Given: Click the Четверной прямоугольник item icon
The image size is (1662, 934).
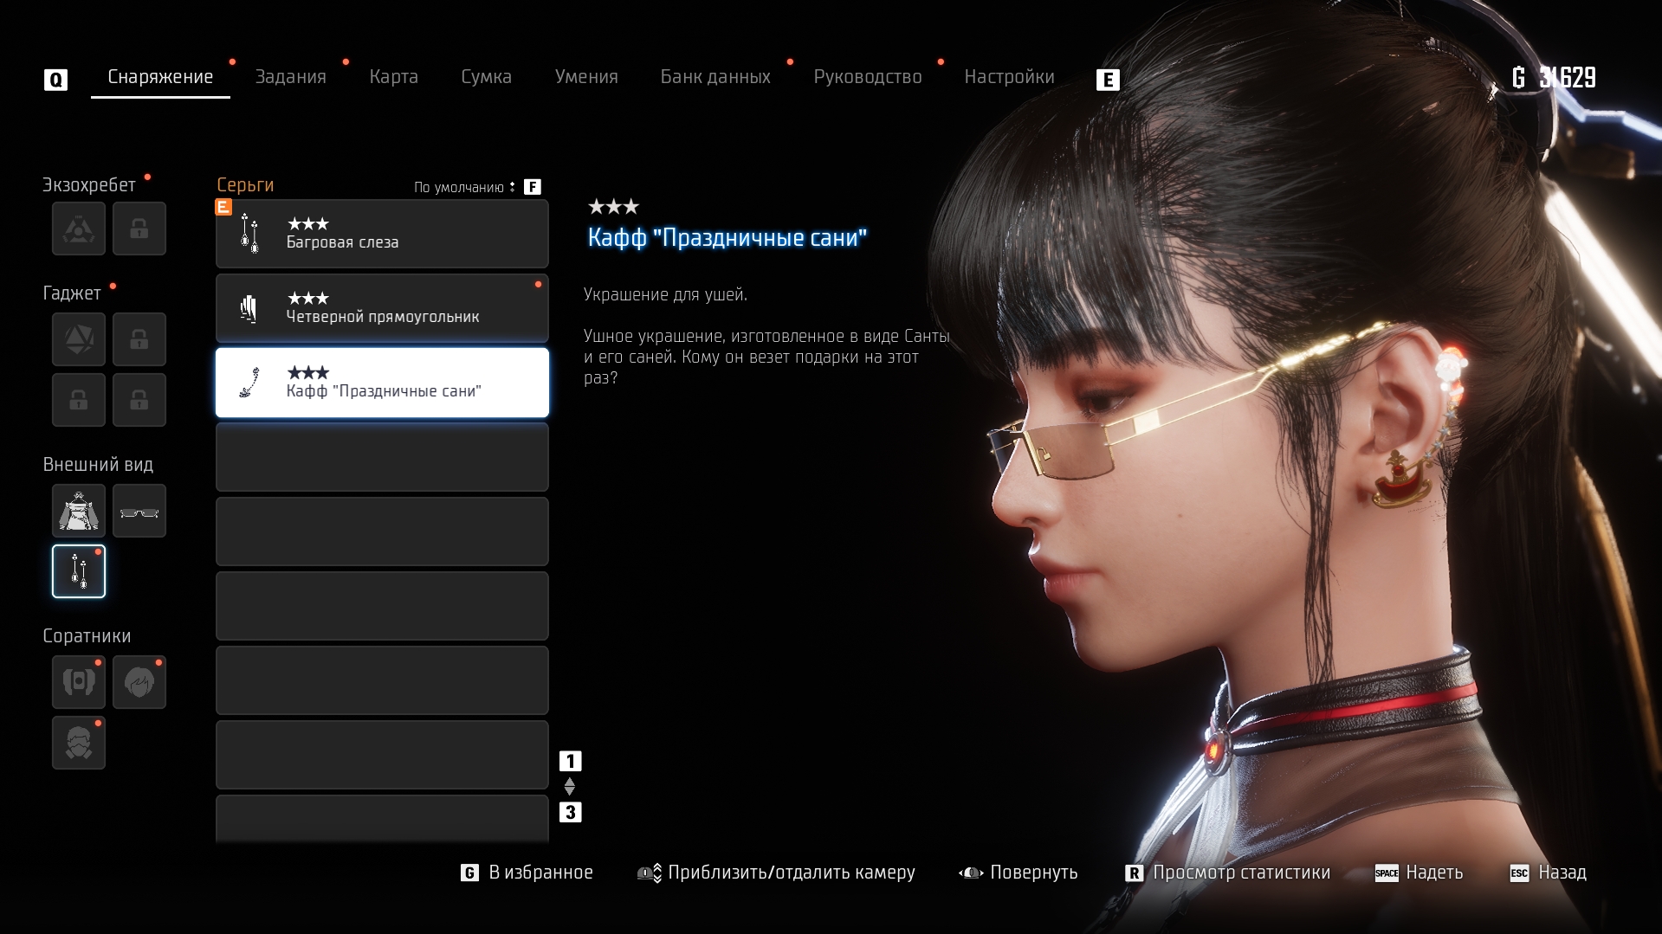Looking at the screenshot, I should tap(249, 308).
